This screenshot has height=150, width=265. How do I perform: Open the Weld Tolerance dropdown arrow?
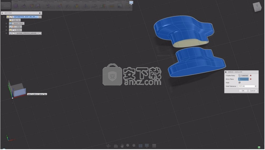[256, 86]
